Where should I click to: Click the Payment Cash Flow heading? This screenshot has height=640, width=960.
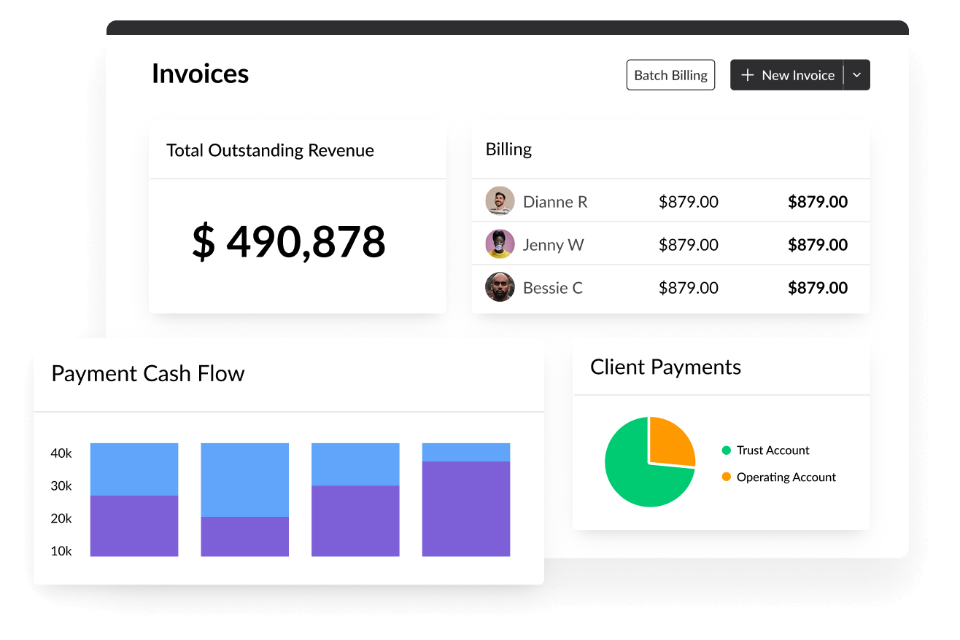148,374
